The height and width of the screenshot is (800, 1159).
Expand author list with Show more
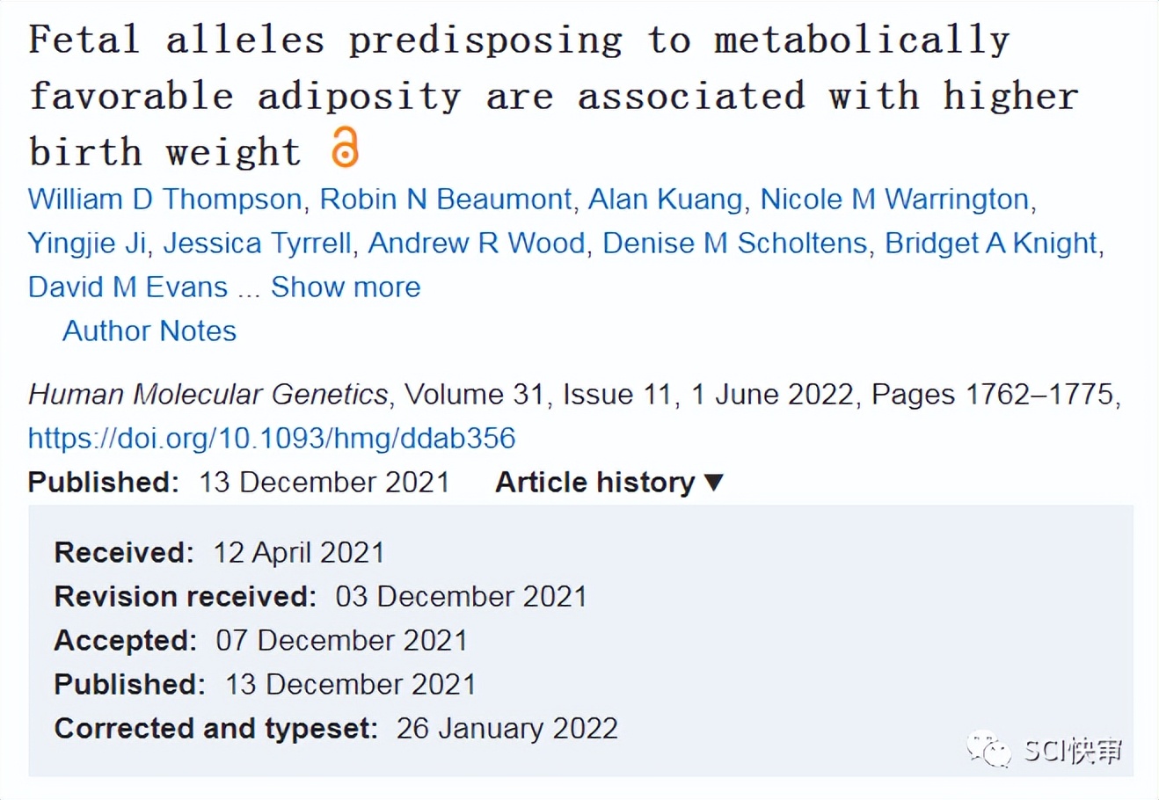point(346,287)
